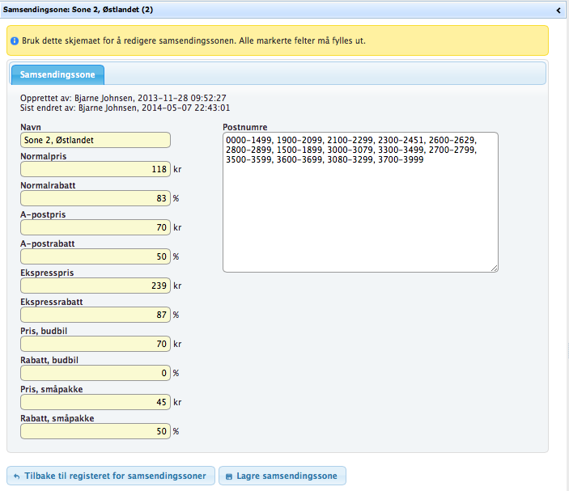Screen dimensions: 569x491
Task: Grab the Postnumre textarea resize handle
Action: point(494,268)
